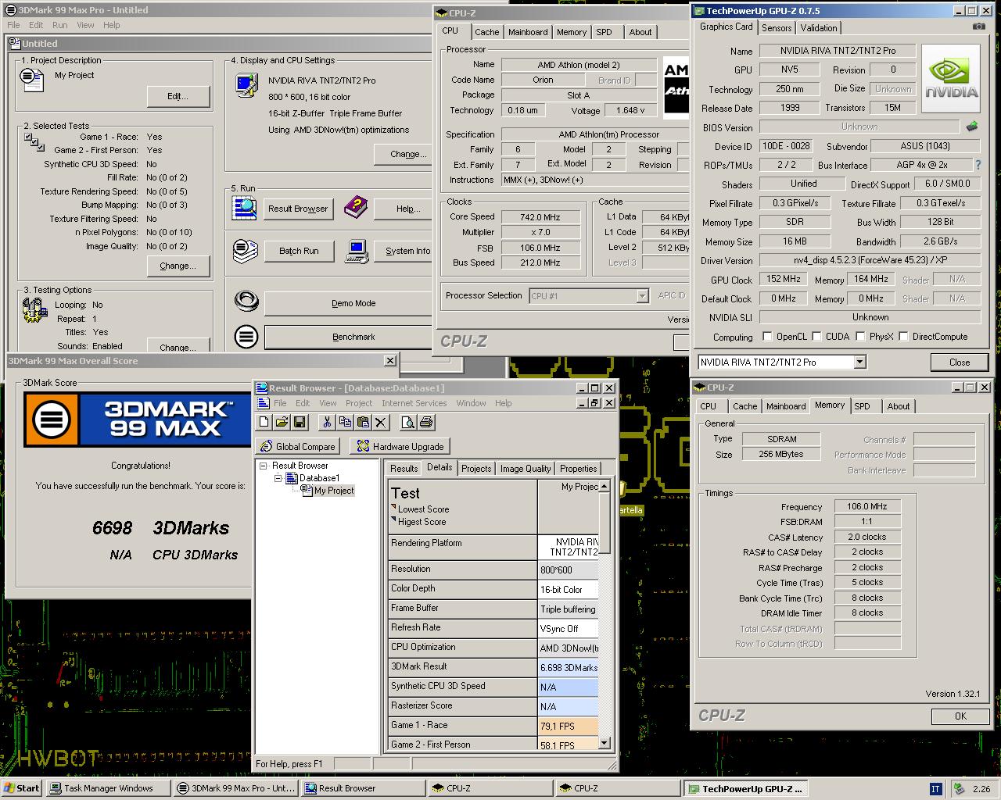
Task: Click the tray icon left of the clock
Action: [x=960, y=788]
